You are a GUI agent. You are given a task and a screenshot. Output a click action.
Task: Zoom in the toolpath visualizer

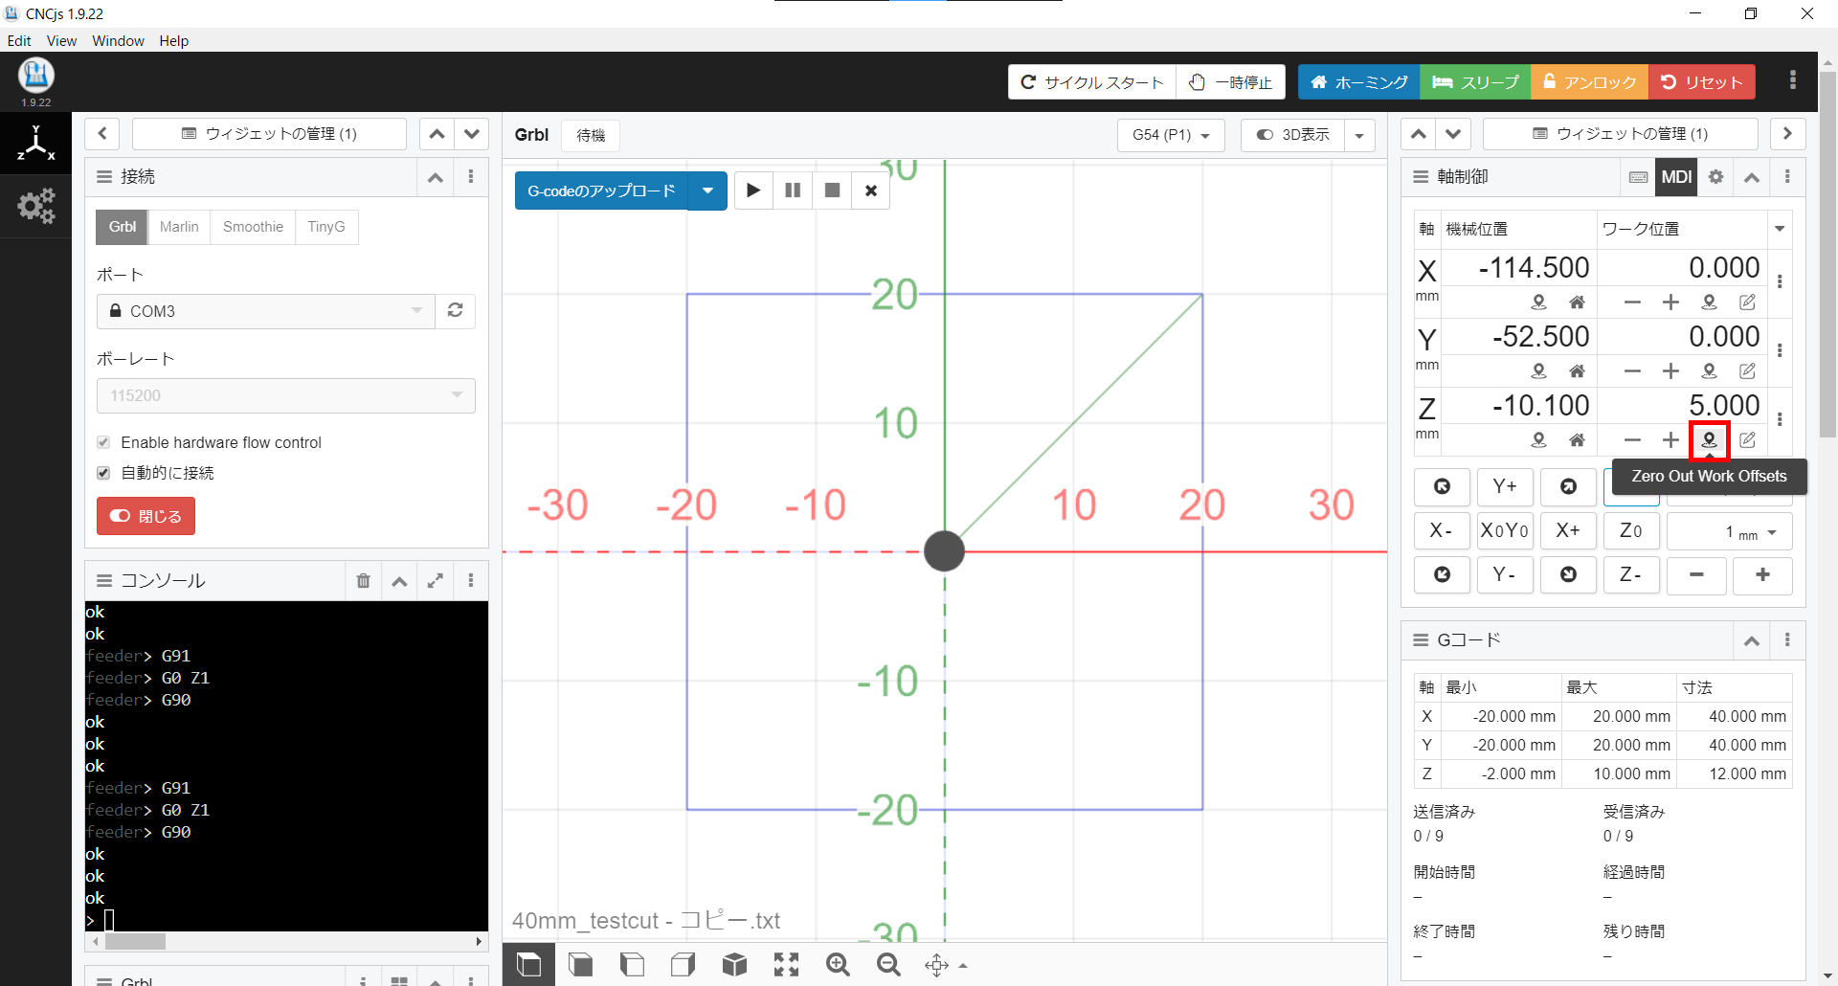[838, 964]
